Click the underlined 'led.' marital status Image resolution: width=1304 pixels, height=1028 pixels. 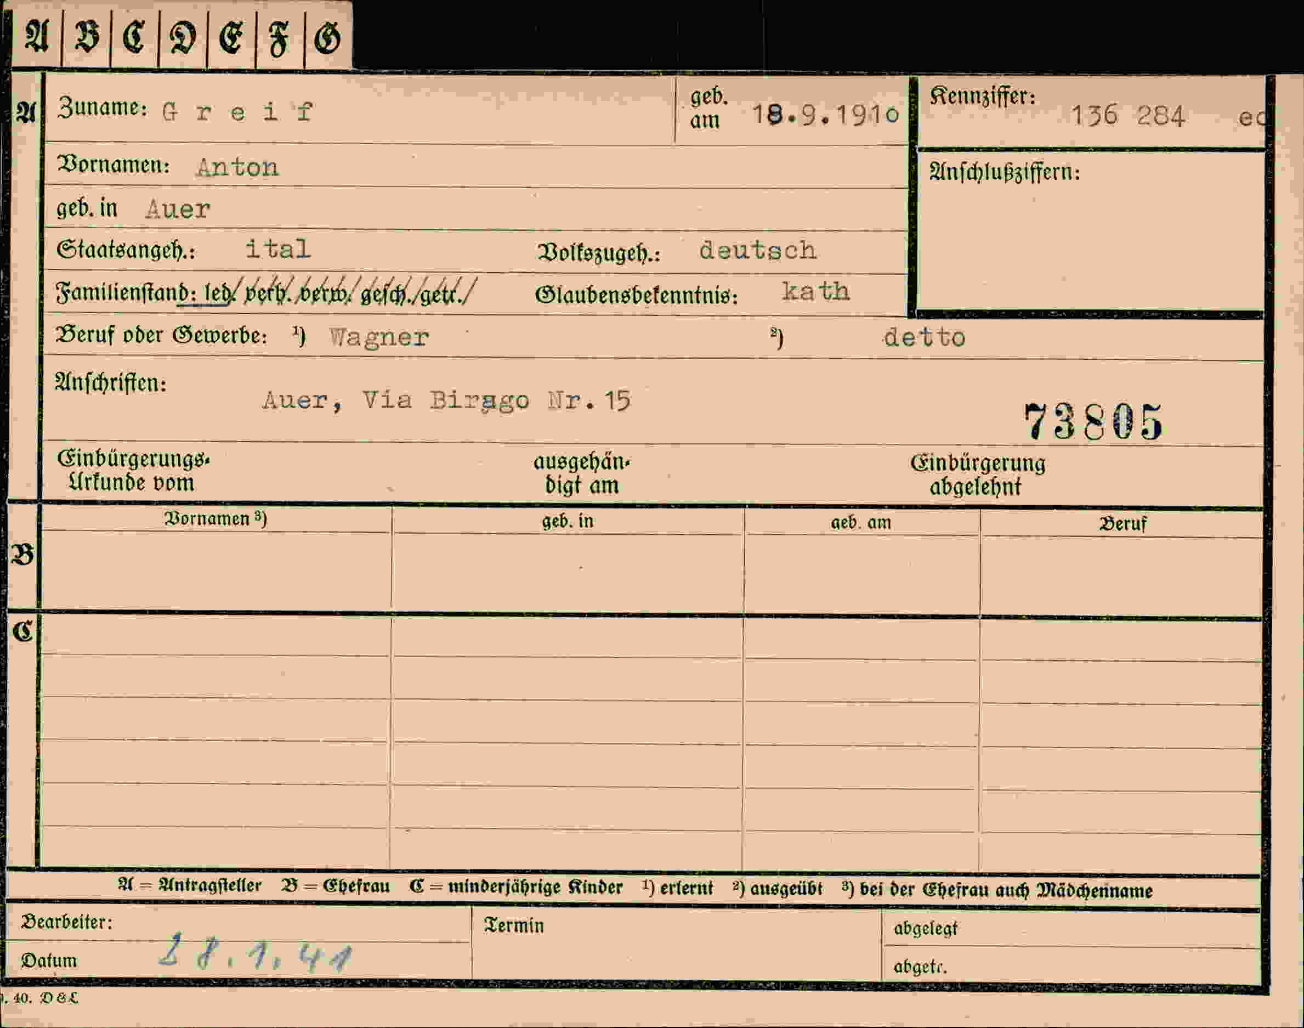coord(218,293)
